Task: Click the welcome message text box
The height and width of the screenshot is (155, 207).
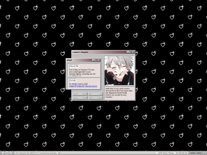Action: click(119, 93)
